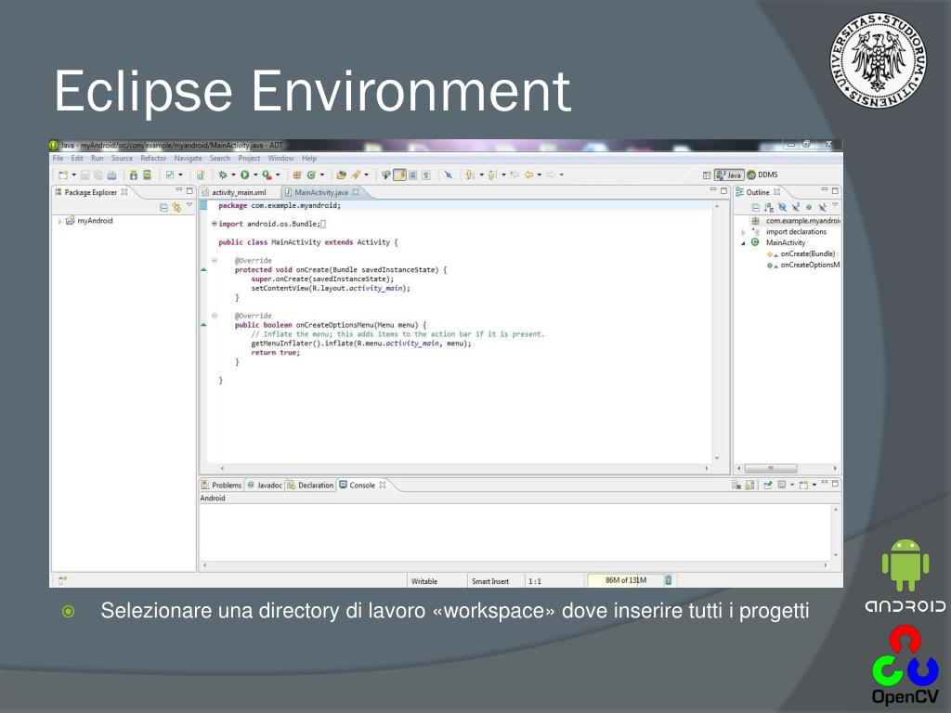Click the editor vertical scrollbar down arrow
The image size is (951, 713).
click(717, 459)
